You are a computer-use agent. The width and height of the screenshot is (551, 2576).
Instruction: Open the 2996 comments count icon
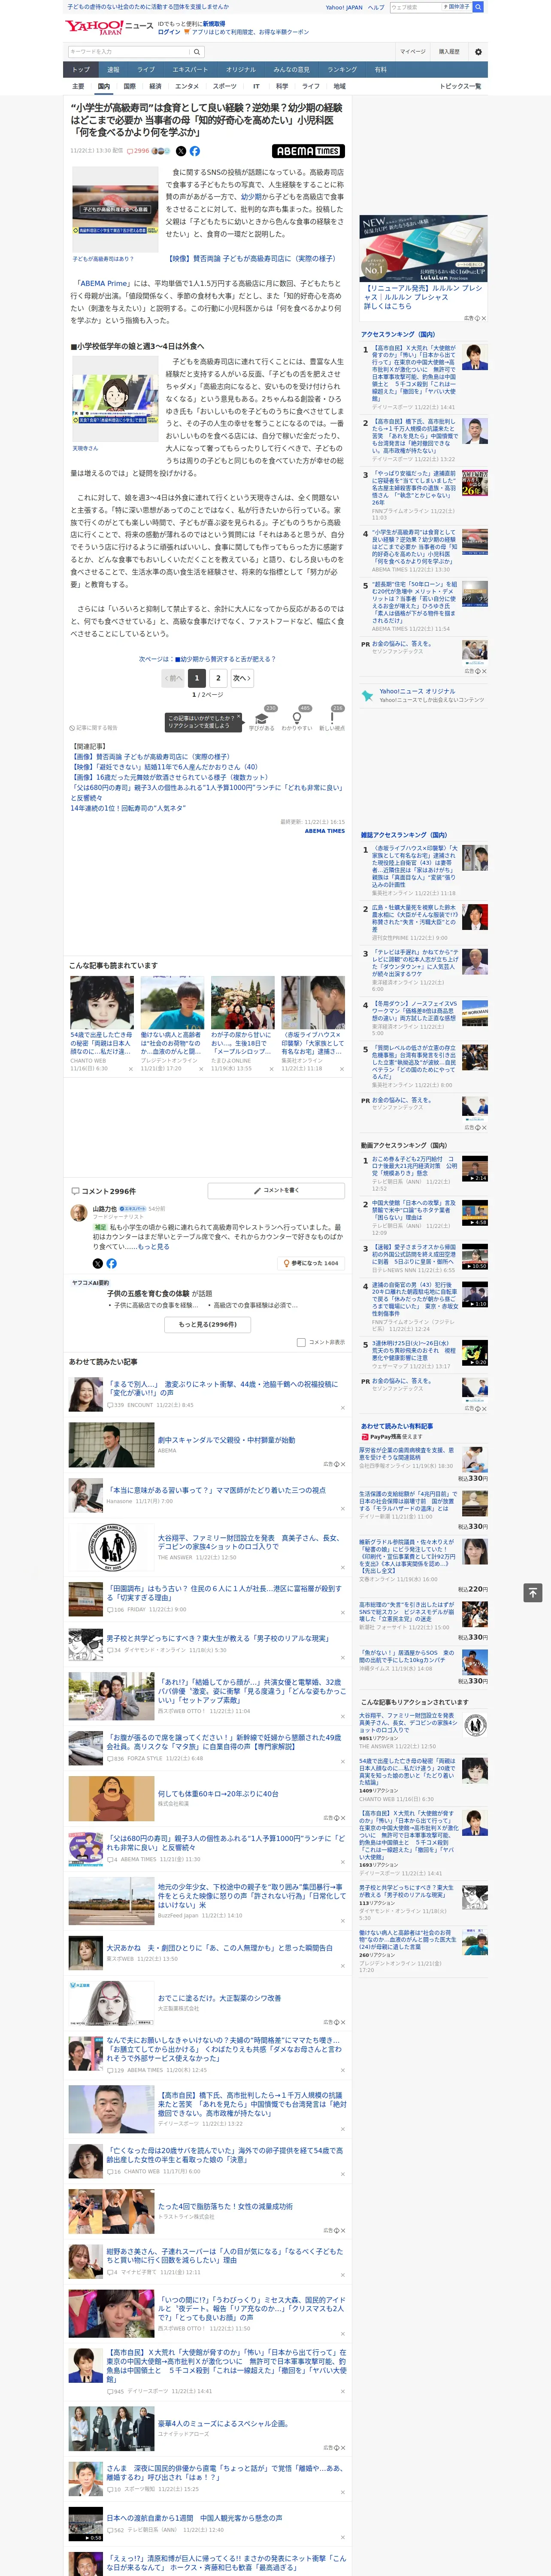(x=139, y=151)
